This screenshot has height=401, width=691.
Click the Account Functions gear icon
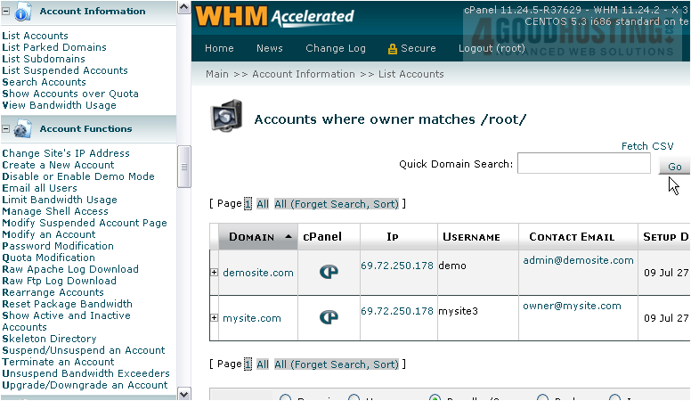(x=23, y=129)
